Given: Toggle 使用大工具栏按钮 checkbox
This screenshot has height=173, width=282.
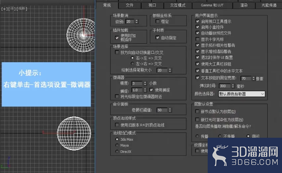Looking at the screenshot, I should [x=197, y=64].
